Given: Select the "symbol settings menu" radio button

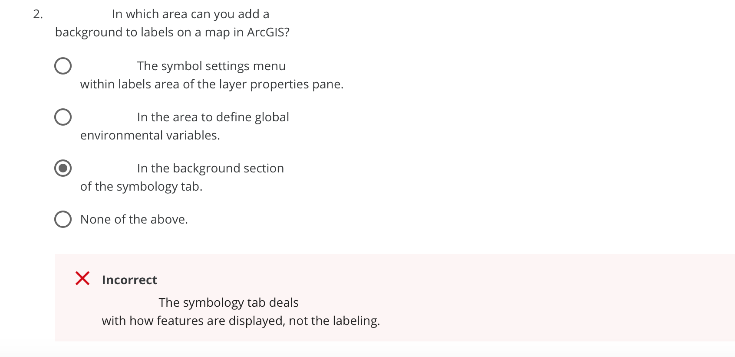Looking at the screenshot, I should (63, 66).
